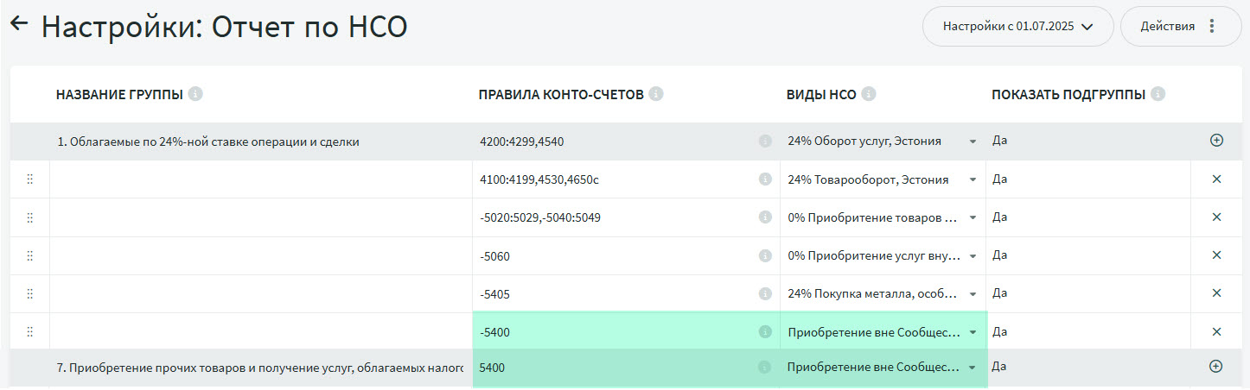Expand the 24% Покупка металла dropdown
The image size is (1250, 390).
coord(973,293)
